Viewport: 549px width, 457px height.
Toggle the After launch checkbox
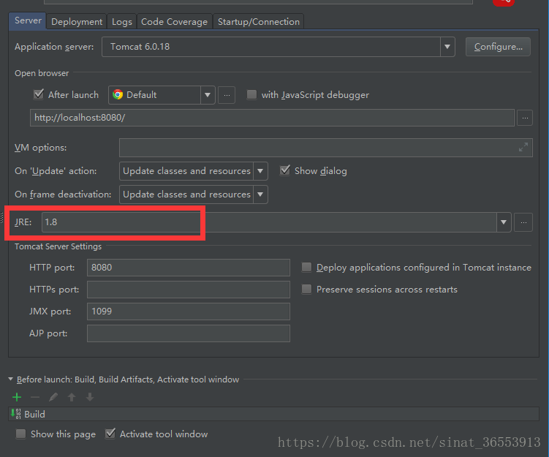39,94
